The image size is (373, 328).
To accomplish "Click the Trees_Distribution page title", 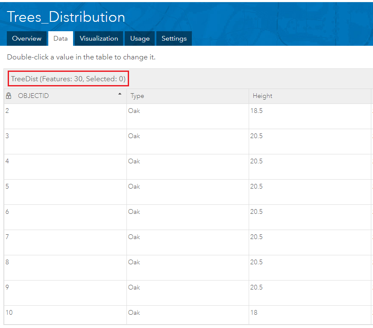I will [66, 17].
